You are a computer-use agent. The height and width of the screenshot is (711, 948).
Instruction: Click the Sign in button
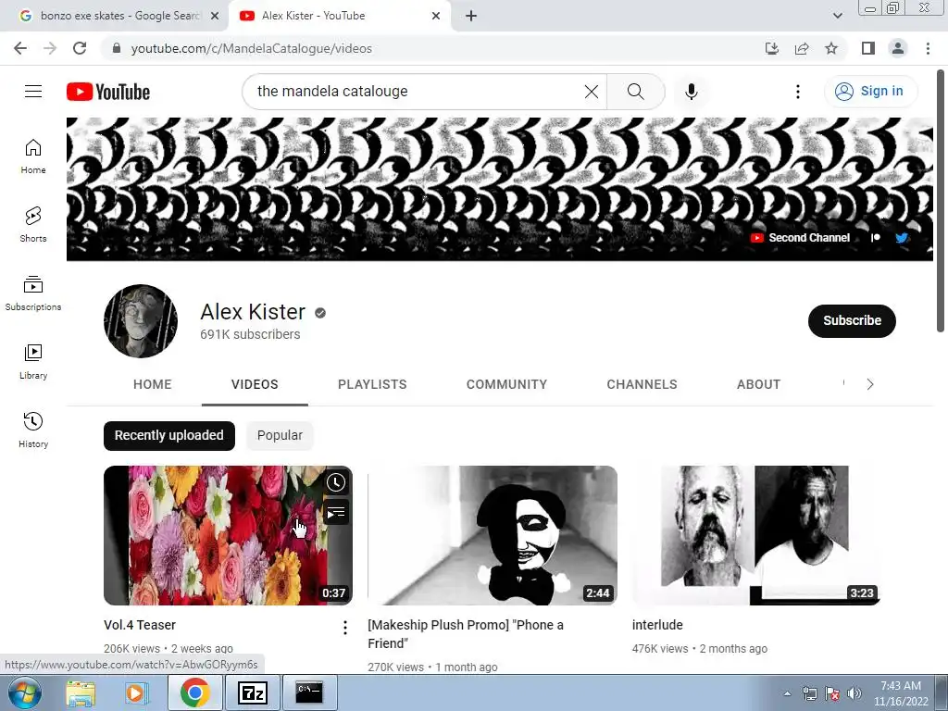coord(869,92)
